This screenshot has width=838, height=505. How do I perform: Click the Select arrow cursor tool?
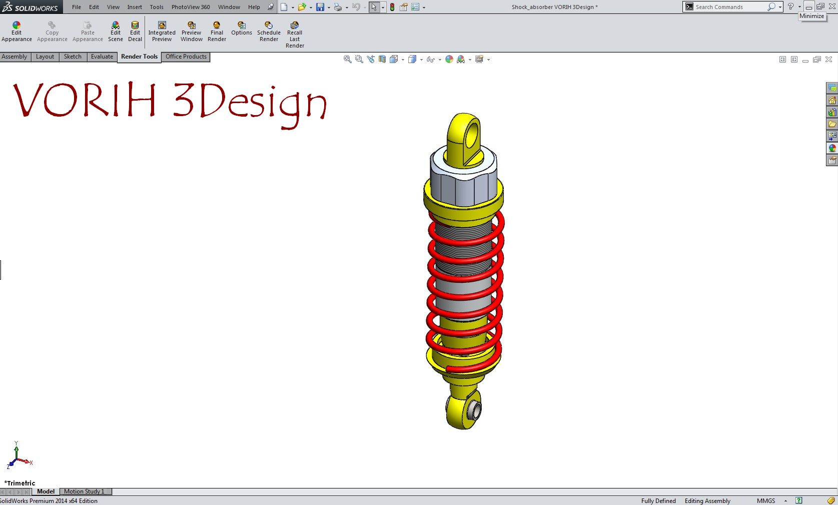[374, 7]
